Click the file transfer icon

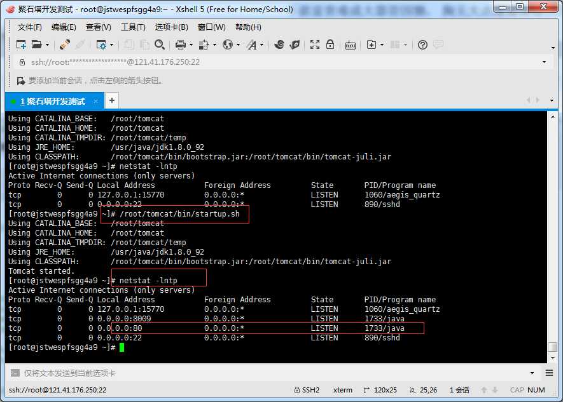coord(204,44)
